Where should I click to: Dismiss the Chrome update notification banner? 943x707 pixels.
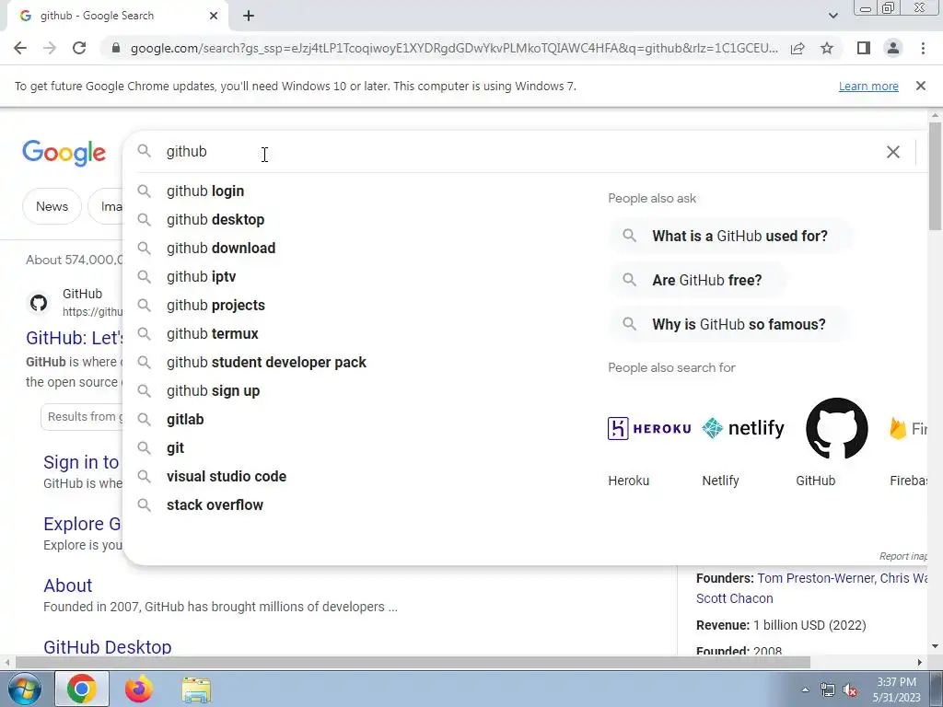pyautogui.click(x=921, y=86)
